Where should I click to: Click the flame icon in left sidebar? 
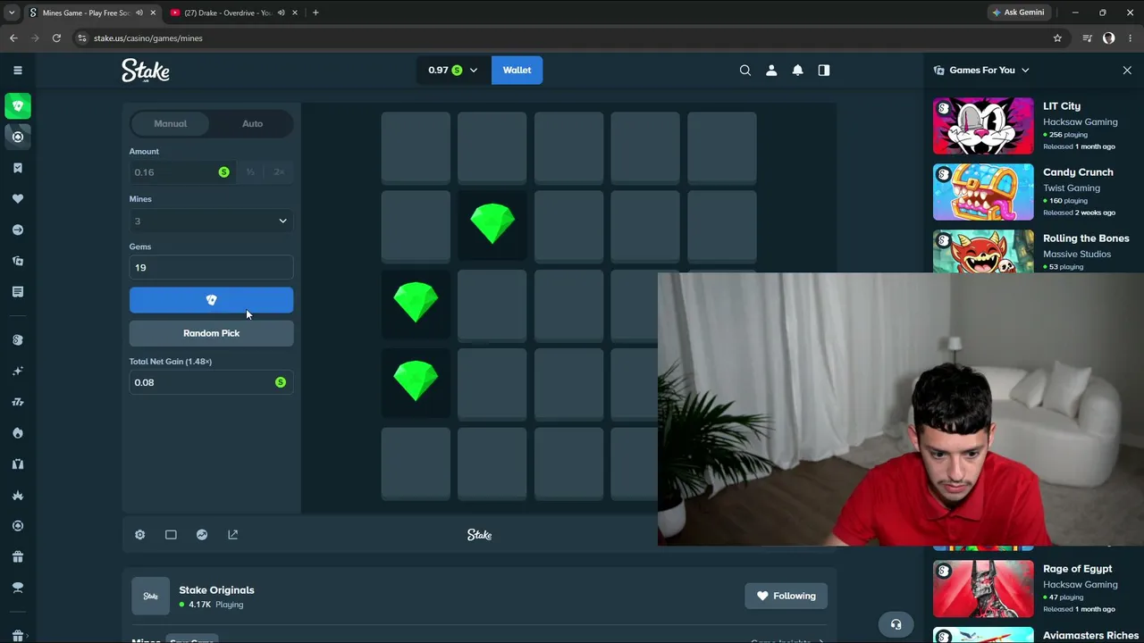pyautogui.click(x=18, y=433)
